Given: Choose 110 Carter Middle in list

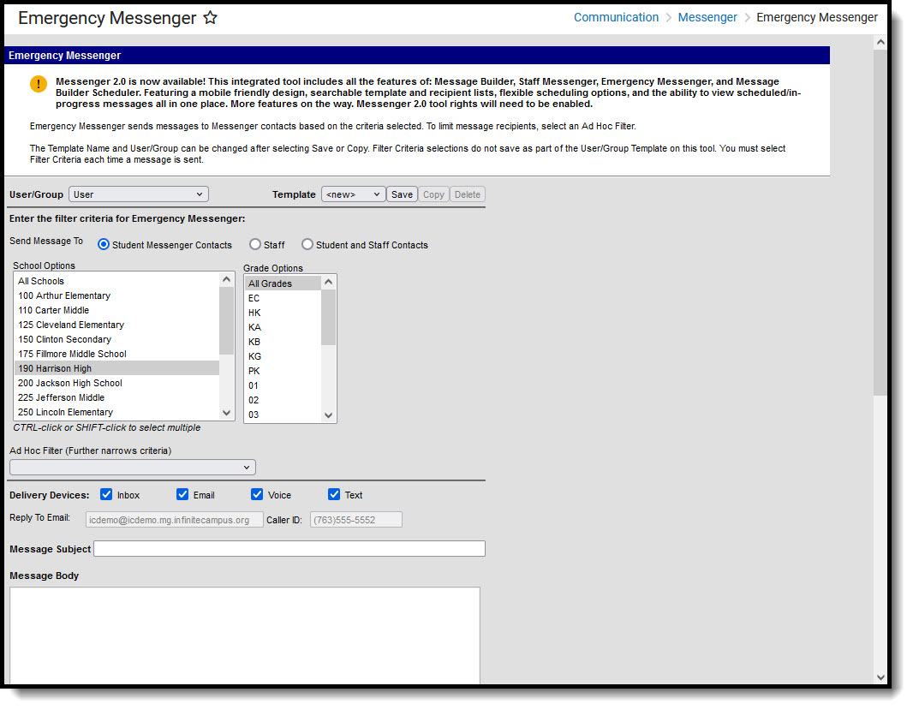Looking at the screenshot, I should click(x=116, y=310).
